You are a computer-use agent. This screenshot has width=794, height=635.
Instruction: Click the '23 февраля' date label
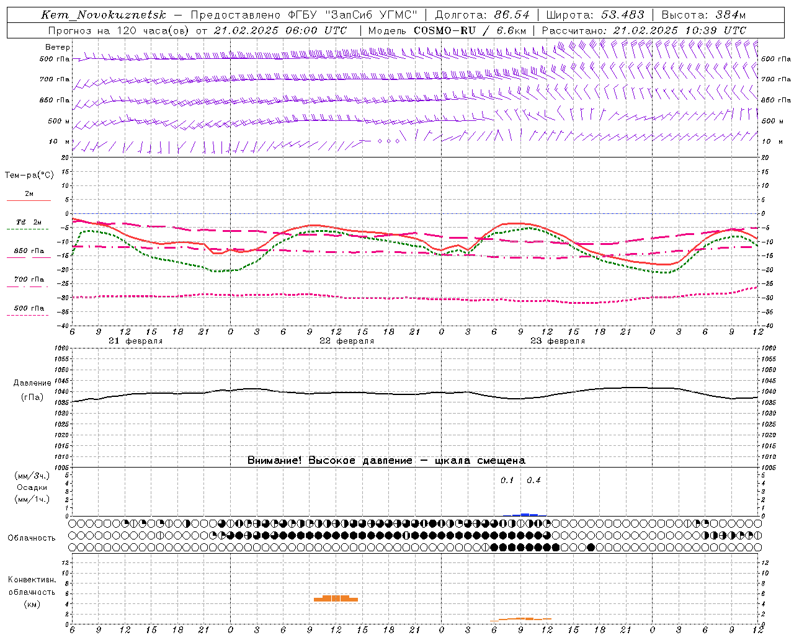pos(558,341)
